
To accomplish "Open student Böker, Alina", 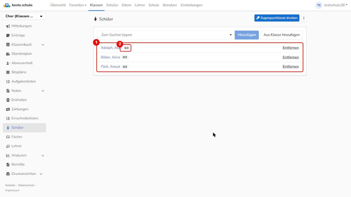I will pyautogui.click(x=110, y=57).
